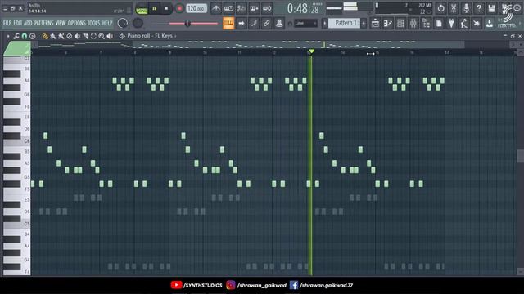The height and width of the screenshot is (294, 524).
Task: Click the previous pattern arrow left of Pattern 1
Action: pos(324,23)
